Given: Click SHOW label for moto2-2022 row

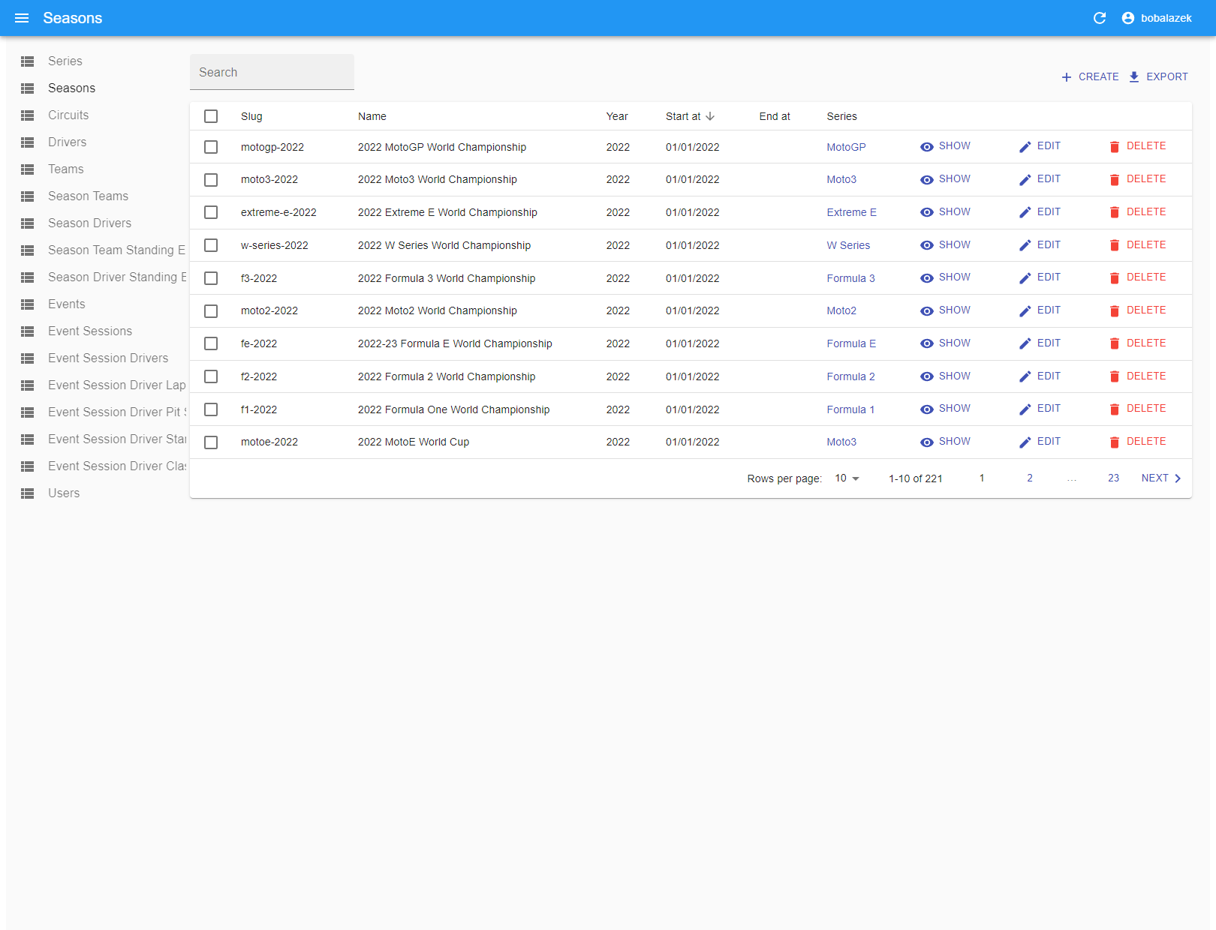Looking at the screenshot, I should click(x=955, y=310).
